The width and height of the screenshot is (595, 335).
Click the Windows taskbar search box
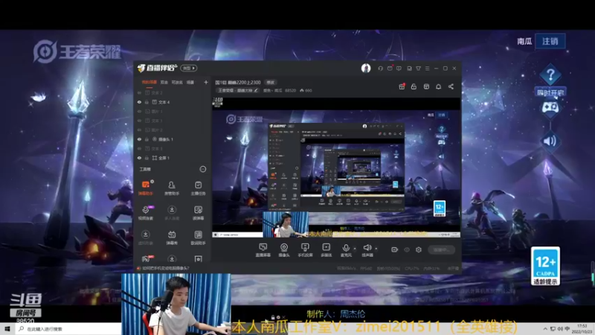pyautogui.click(x=68, y=329)
